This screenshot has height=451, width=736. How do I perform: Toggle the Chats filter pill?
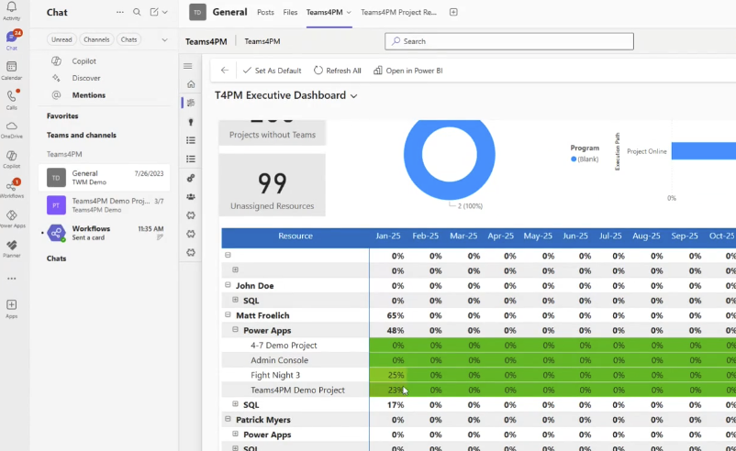[129, 39]
